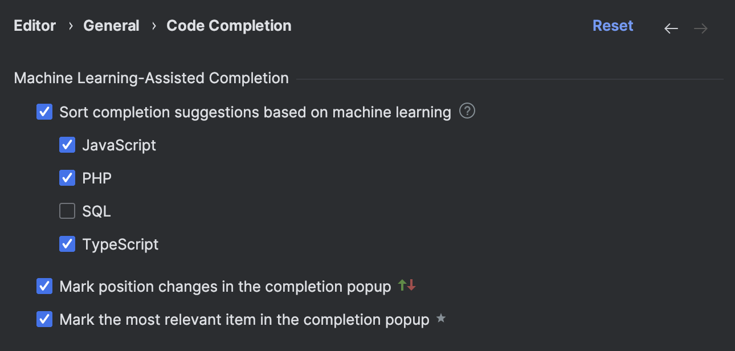Uncheck the JavaScript checkbox
Image resolution: width=735 pixels, height=351 pixels.
[x=67, y=145]
